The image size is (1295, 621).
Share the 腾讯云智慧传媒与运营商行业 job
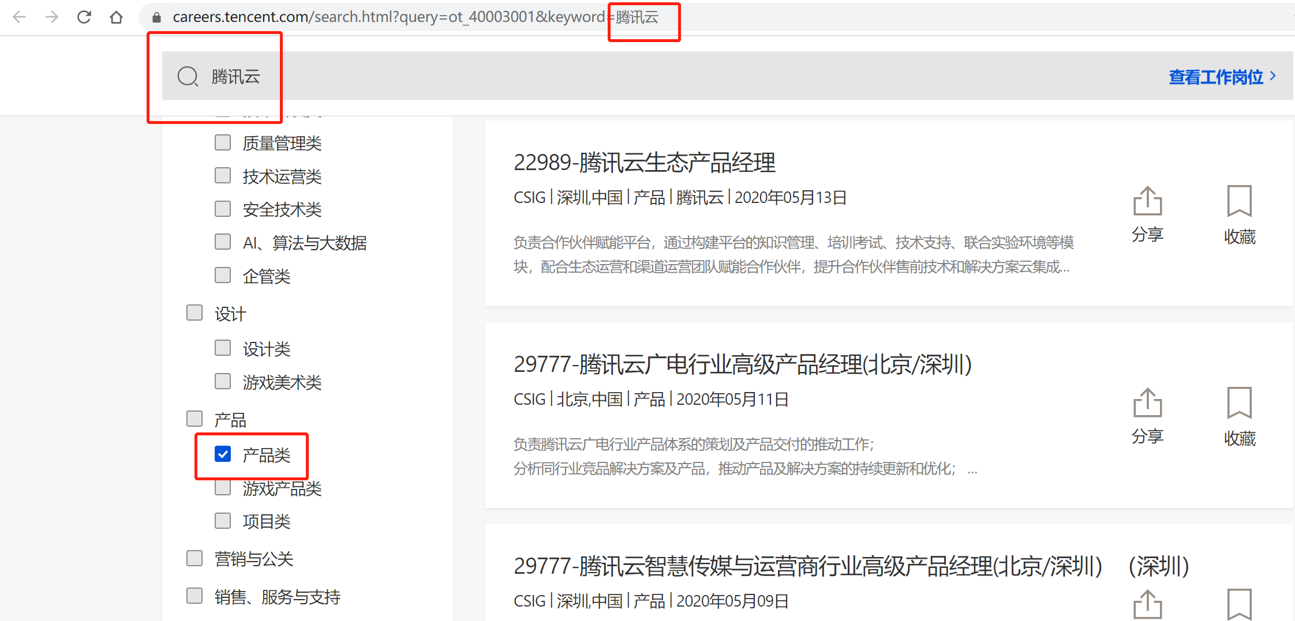[1147, 604]
